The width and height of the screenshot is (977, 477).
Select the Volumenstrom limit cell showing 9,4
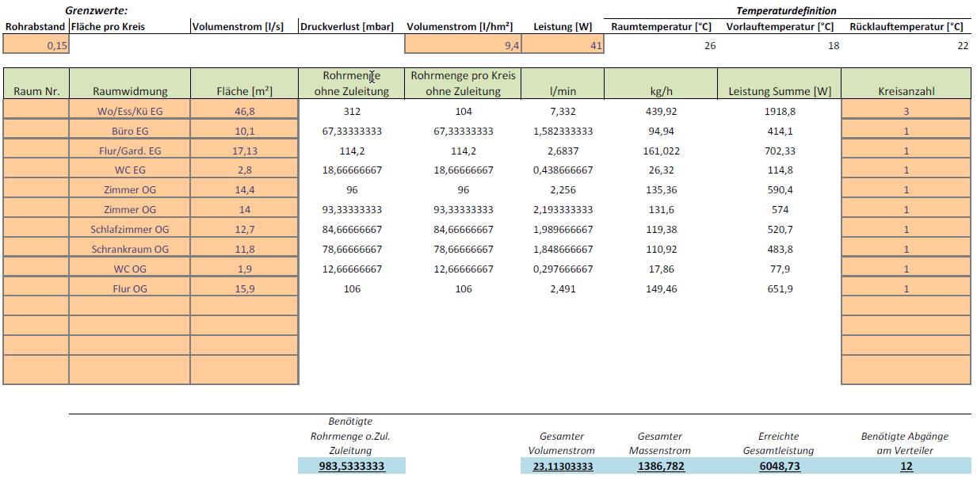tap(464, 46)
